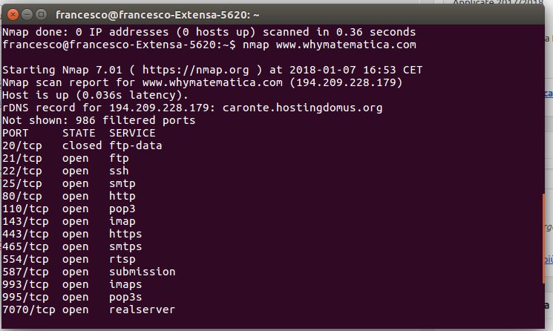The width and height of the screenshot is (553, 331).
Task: Click the 7070/tcp realserver row
Action: [89, 310]
